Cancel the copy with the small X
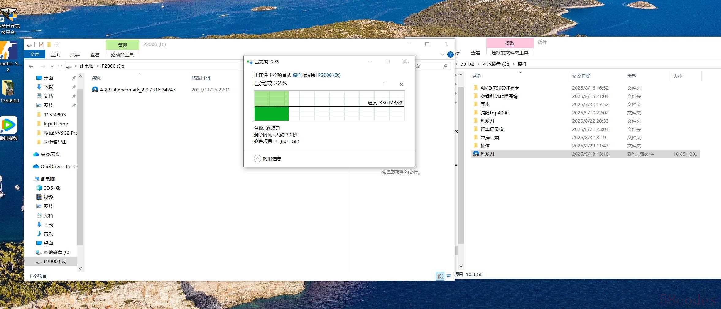Screen dimensions: 721x309 (401, 84)
